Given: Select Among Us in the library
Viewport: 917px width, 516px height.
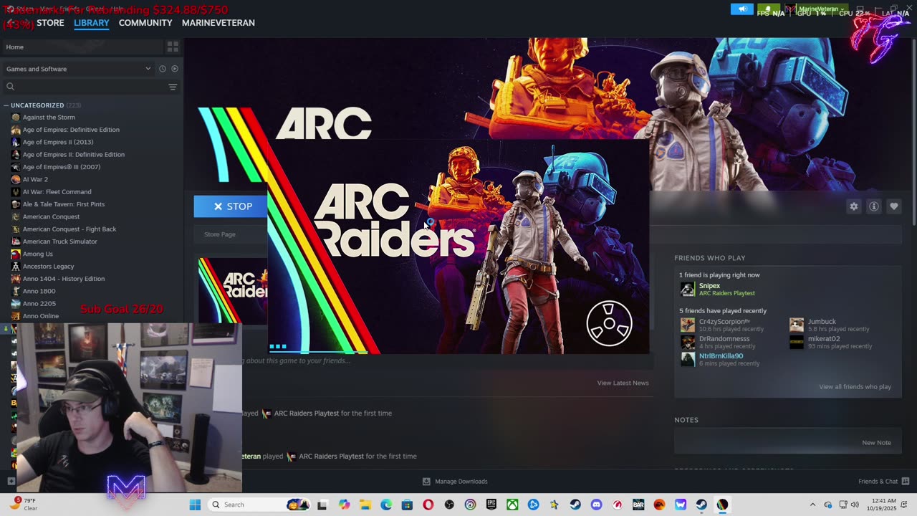Looking at the screenshot, I should coord(38,254).
